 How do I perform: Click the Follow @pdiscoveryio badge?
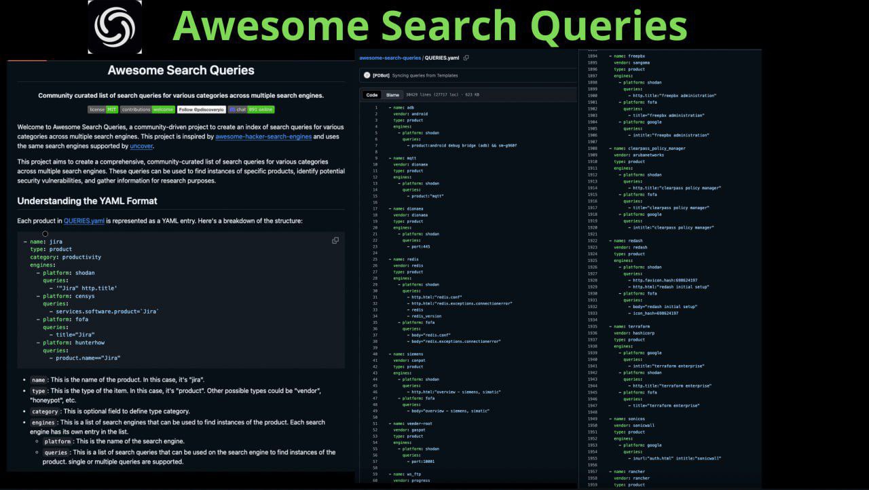pos(201,109)
